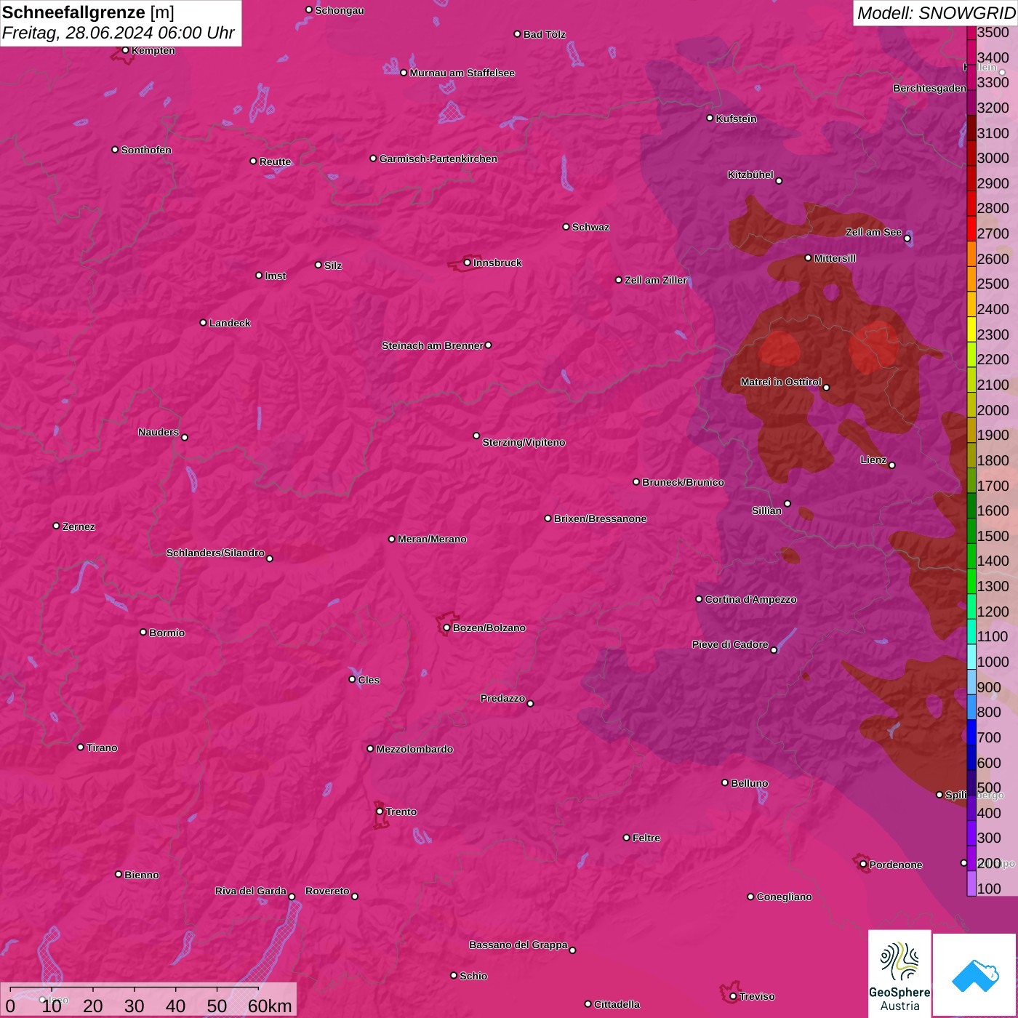The width and height of the screenshot is (1018, 1018).
Task: Click the 'Bienno' label
Action: click(x=142, y=875)
